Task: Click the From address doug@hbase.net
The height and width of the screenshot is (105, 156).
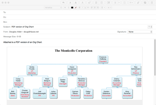Action: pyautogui.click(x=31, y=32)
